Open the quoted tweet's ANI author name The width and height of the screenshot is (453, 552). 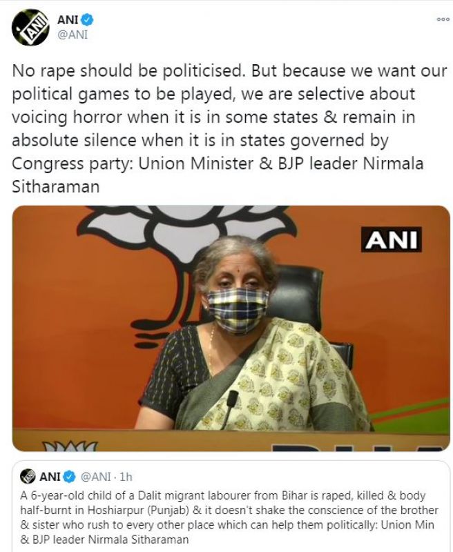click(50, 477)
